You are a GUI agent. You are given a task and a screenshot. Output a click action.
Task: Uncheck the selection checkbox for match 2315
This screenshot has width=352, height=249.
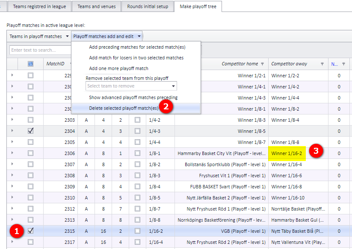click(x=30, y=231)
